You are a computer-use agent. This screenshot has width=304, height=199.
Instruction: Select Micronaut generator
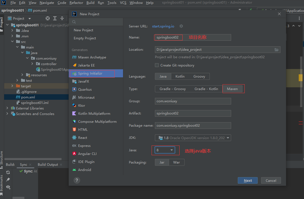[x=96, y=98]
